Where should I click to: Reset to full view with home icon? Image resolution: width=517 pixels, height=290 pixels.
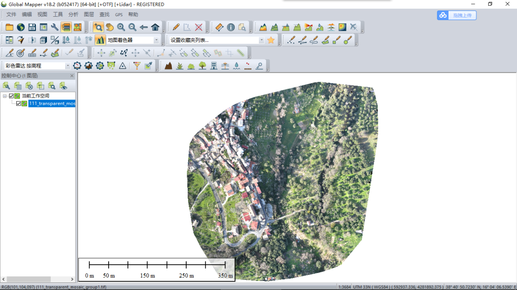[x=155, y=27]
